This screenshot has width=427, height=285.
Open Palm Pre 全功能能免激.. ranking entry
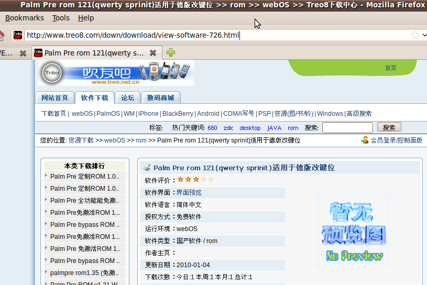[85, 201]
